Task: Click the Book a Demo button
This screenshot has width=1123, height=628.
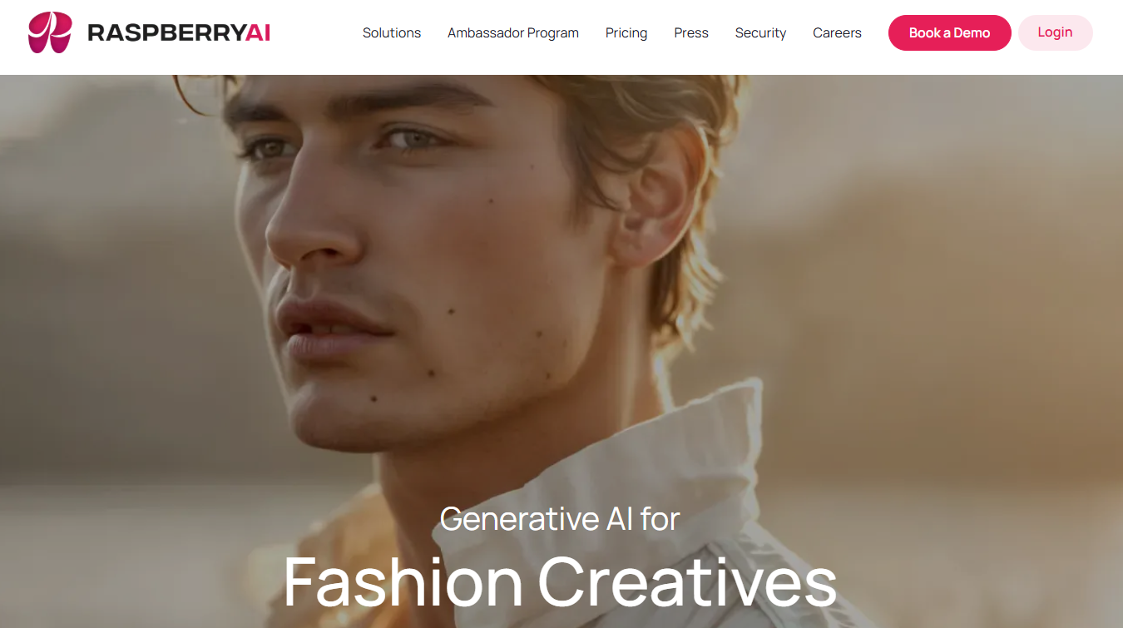Action: 950,33
